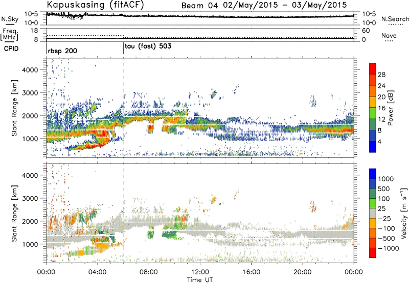Click the 'tau (fast) 503' CPID label
Image resolution: width=409 pixels, height=283 pixels.
(x=148, y=46)
